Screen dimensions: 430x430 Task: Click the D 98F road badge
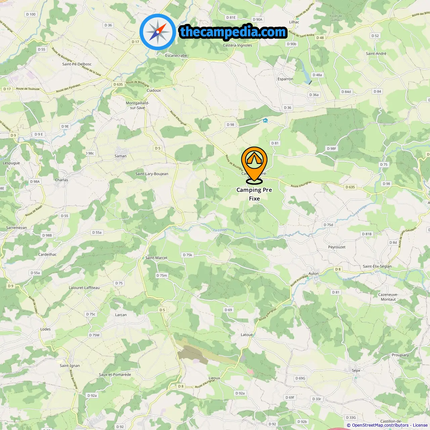coord(332,148)
